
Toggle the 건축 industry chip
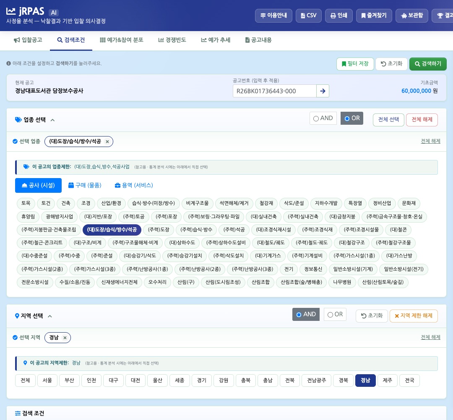tap(66, 203)
